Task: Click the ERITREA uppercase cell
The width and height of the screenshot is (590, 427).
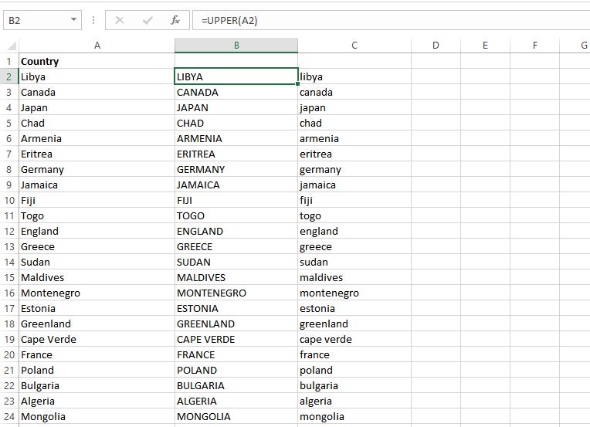Action: 236,154
